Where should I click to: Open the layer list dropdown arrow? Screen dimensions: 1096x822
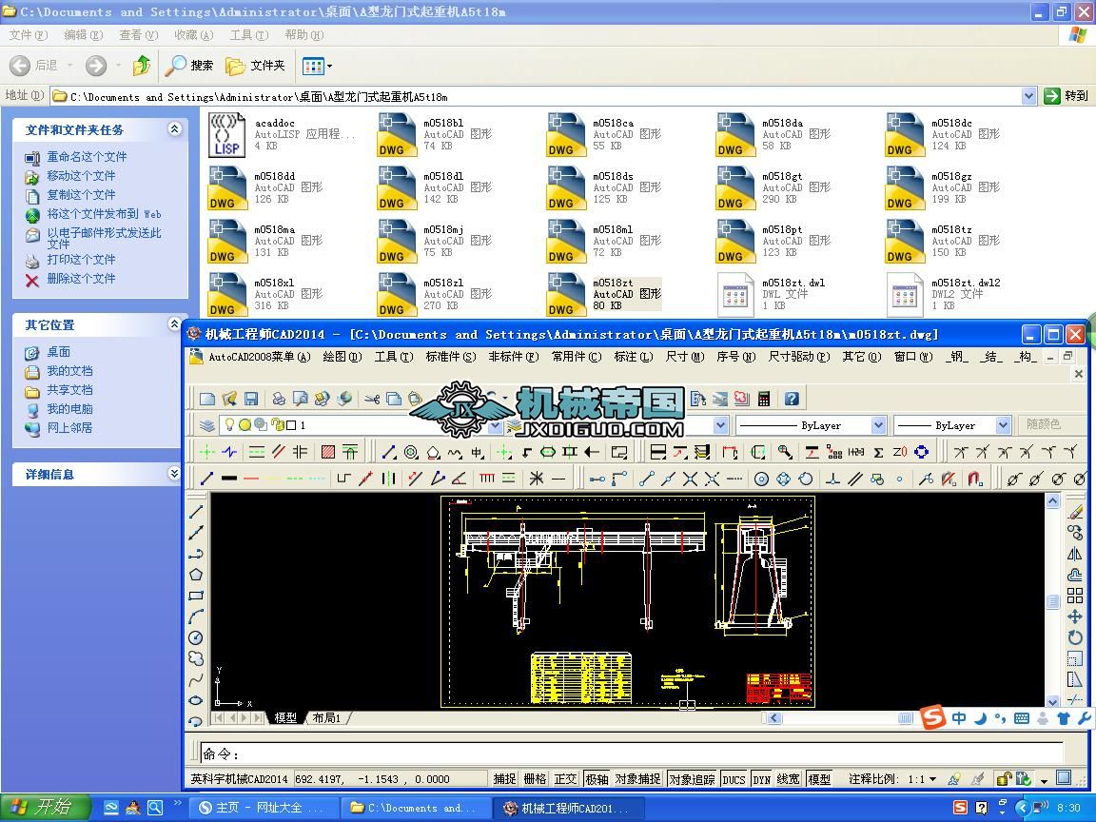(x=496, y=425)
